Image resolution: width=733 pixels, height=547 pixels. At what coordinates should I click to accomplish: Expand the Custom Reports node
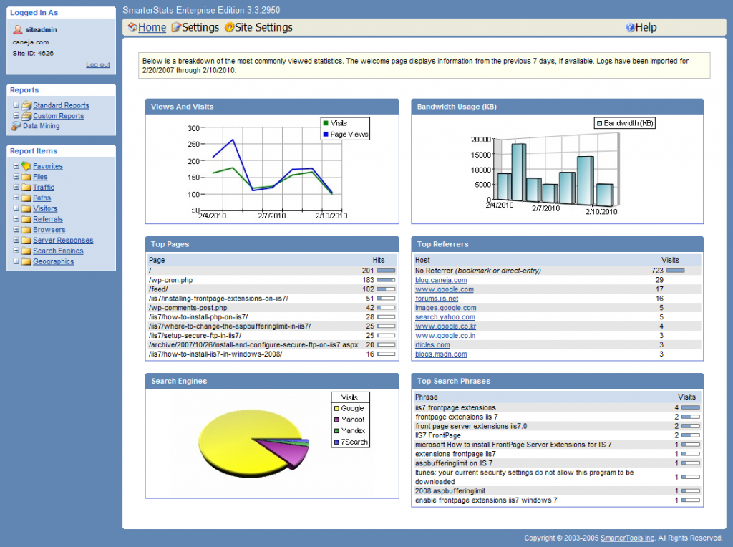coord(16,116)
